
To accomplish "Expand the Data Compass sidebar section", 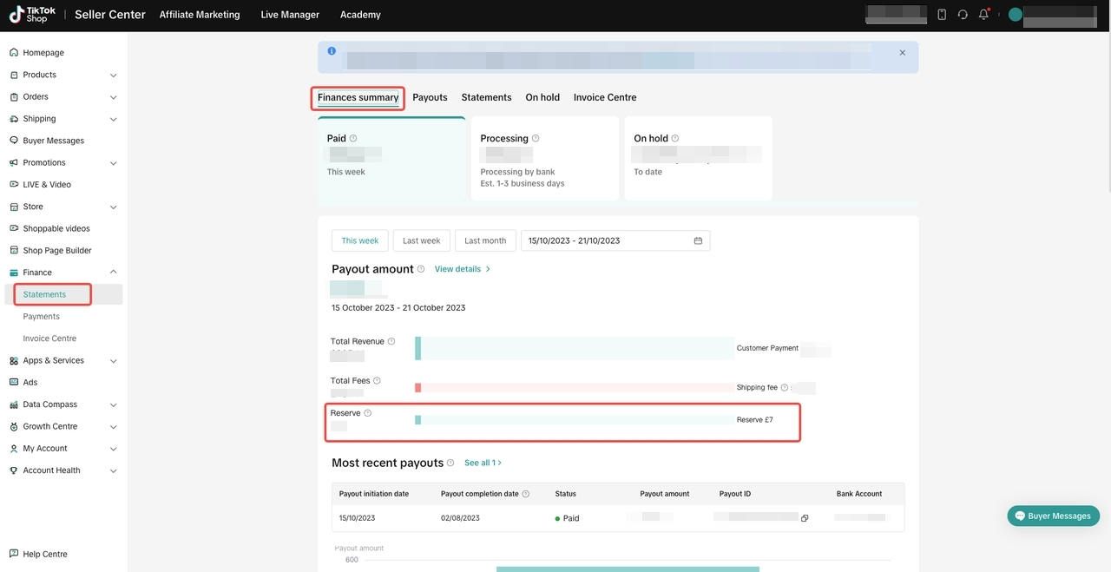I will (113, 404).
